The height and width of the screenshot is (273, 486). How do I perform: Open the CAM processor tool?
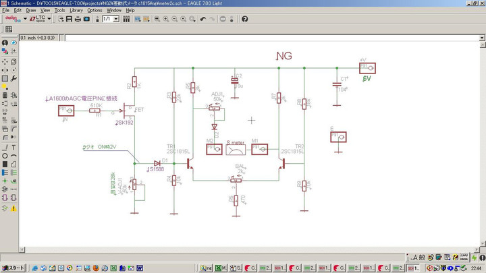pyautogui.click(x=86, y=19)
